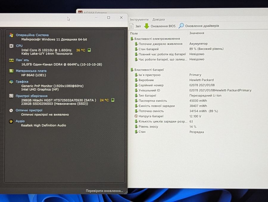268x202 pixels.
Task: Click the speaker icon by Аудіо
Action: (11, 121)
